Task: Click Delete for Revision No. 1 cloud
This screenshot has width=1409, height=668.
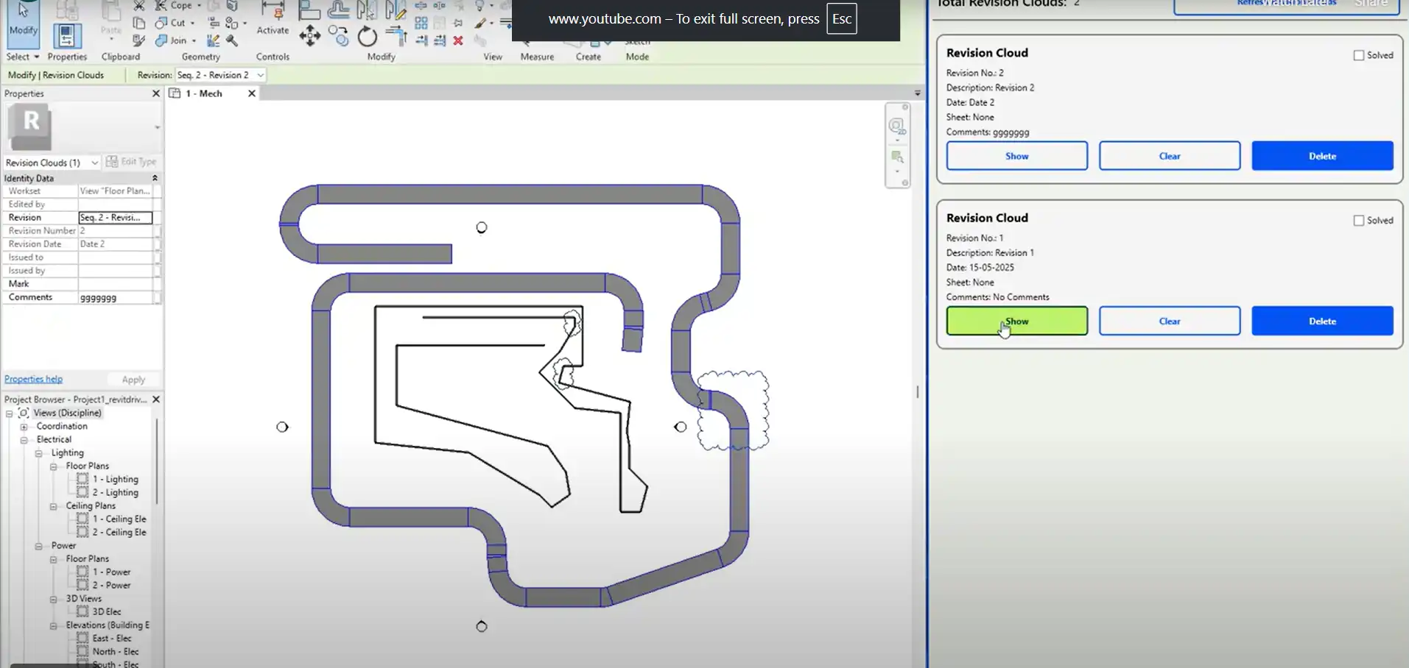Action: [1322, 321]
